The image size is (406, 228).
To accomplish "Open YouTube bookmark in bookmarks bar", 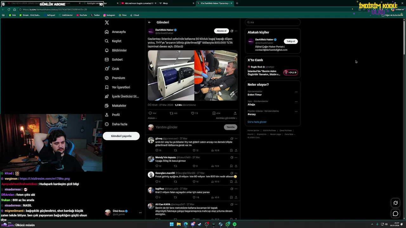I will (x=82, y=15).
